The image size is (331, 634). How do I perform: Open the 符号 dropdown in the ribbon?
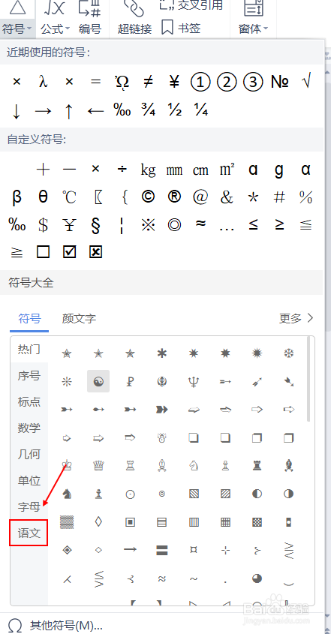click(17, 29)
